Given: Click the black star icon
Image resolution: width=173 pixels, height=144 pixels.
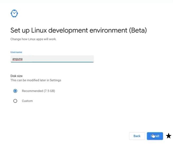Looking at the screenshot, I should [169, 136].
